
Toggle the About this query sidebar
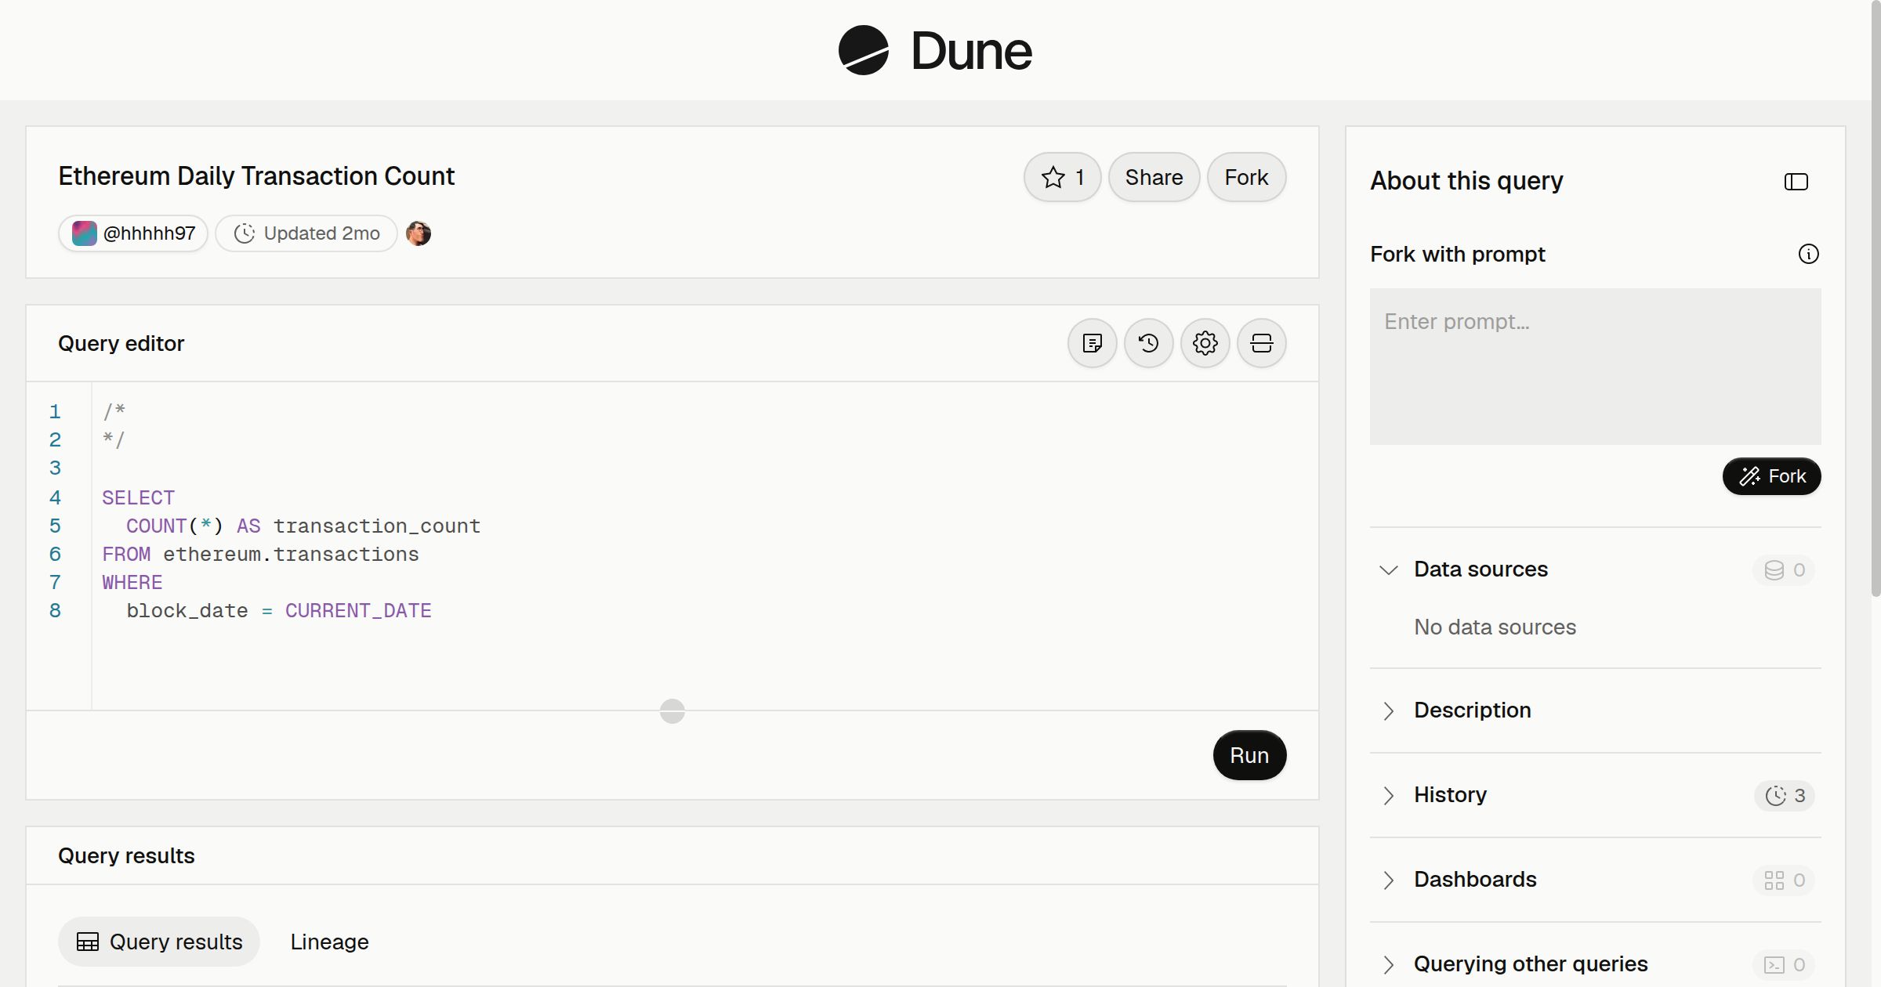[1796, 182]
